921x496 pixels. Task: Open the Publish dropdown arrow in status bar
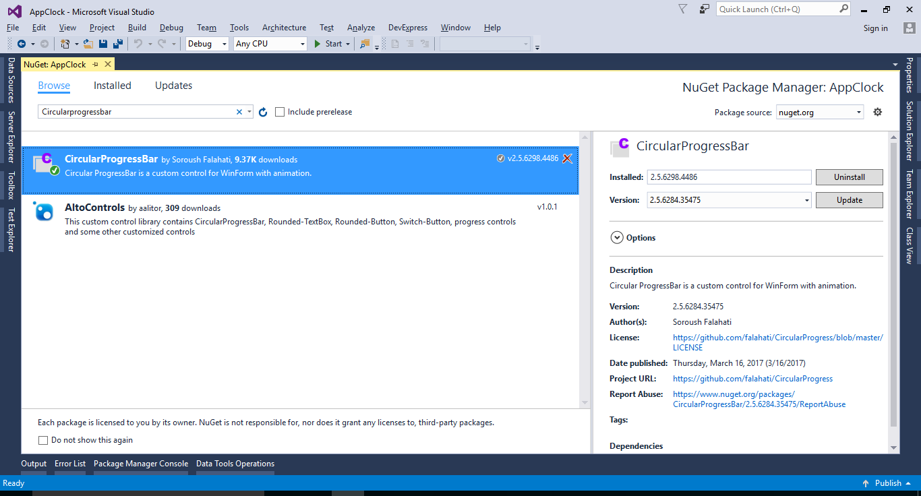pos(909,483)
